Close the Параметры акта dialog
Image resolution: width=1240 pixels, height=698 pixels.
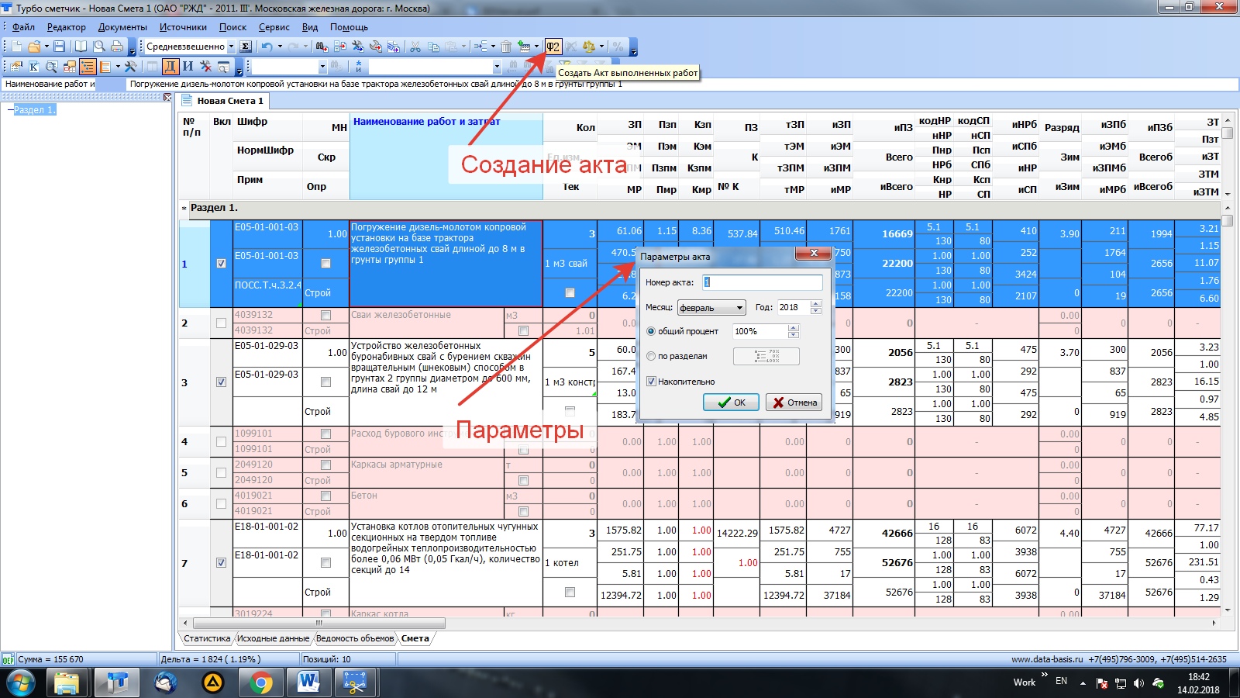[814, 253]
